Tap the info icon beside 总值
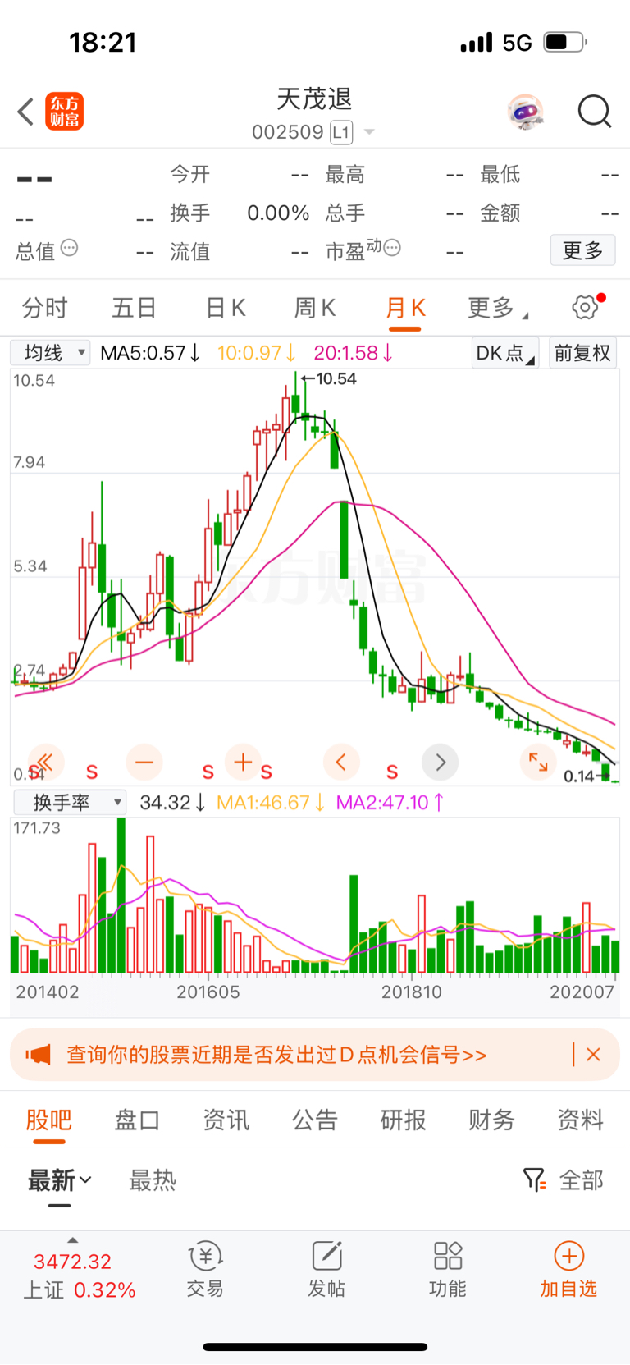The image size is (630, 1365). (x=70, y=248)
